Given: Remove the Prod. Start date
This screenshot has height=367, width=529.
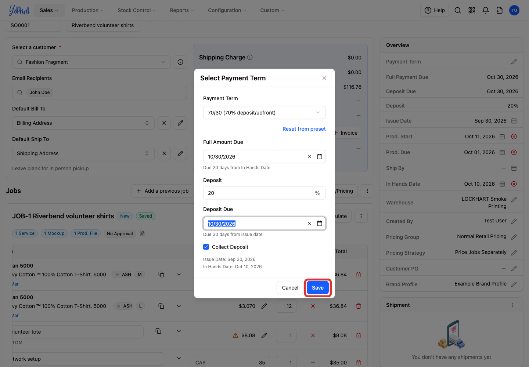Looking at the screenshot, I should click(x=514, y=137).
